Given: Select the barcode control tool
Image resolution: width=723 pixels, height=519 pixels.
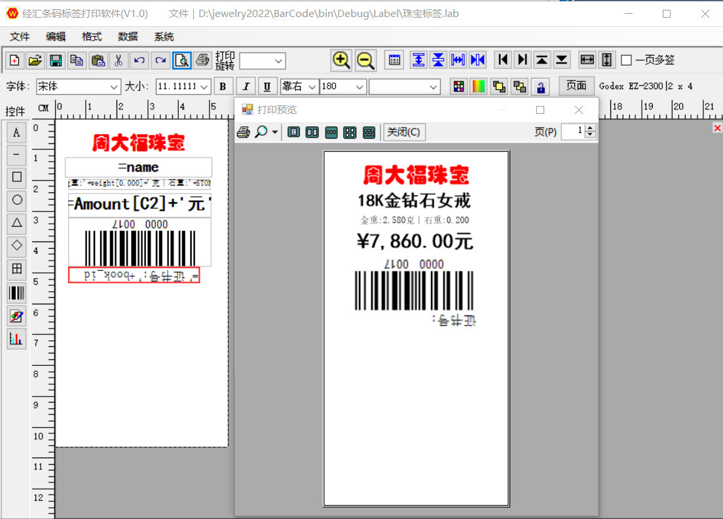Looking at the screenshot, I should [16, 293].
